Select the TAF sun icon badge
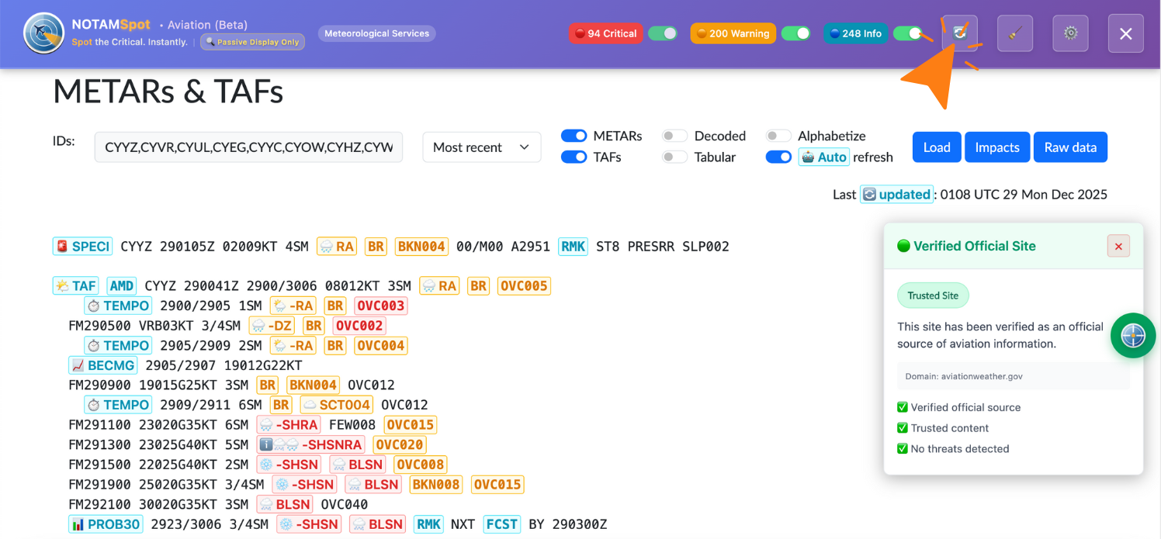This screenshot has width=1161, height=539. tap(75, 285)
